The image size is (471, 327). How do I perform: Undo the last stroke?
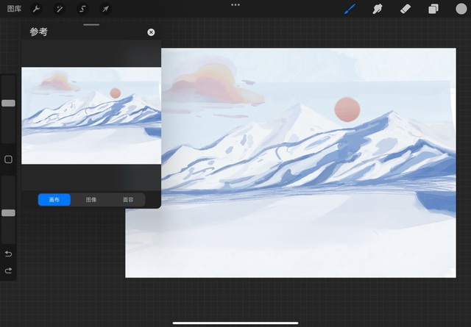(8, 254)
